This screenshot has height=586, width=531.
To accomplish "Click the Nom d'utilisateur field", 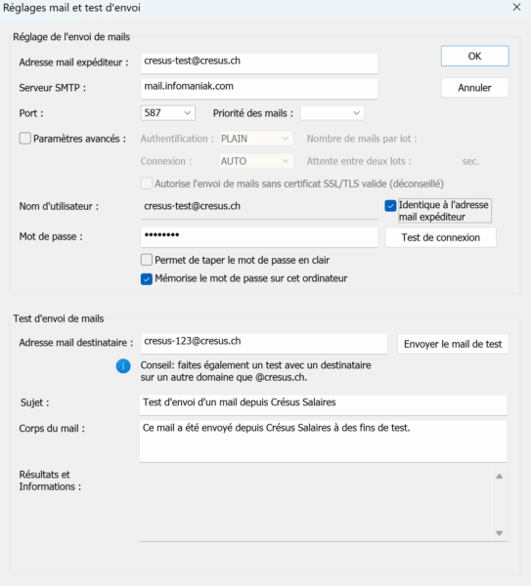I will (259, 208).
